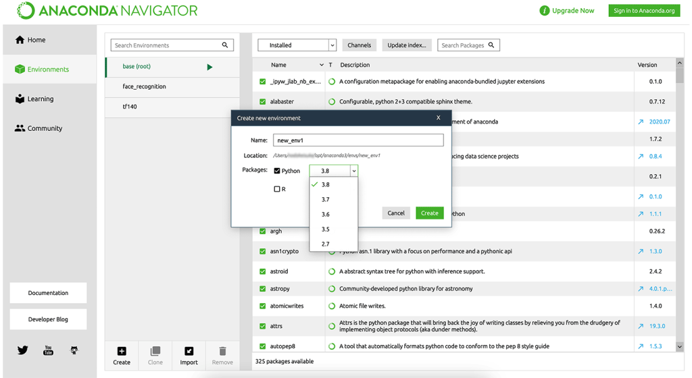Uncheck the Python package checkbox

[277, 171]
